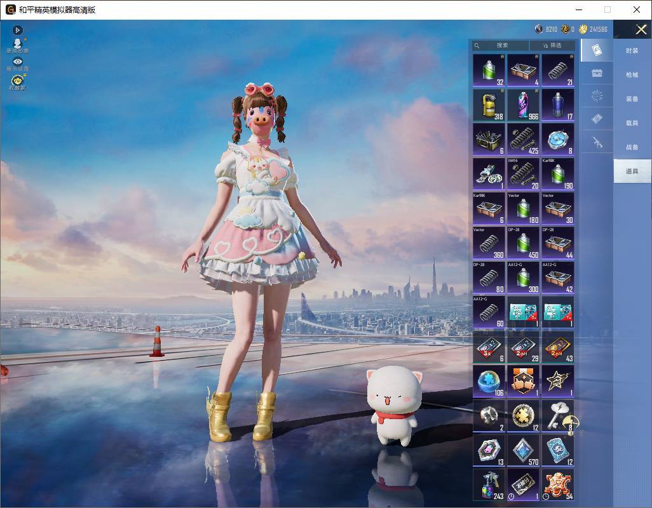Image resolution: width=652 pixels, height=508 pixels.
Task: Select the scrap crate item with 6
Action: [x=489, y=139]
